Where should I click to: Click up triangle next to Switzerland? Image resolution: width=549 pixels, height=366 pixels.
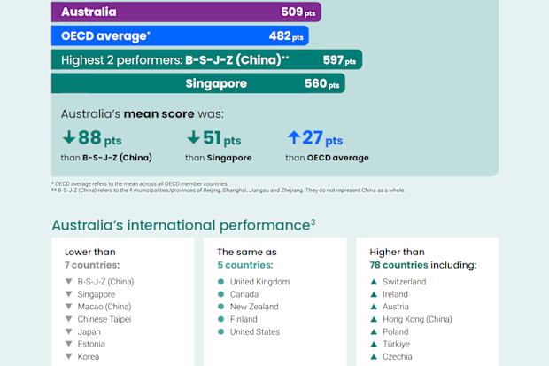[x=374, y=282]
